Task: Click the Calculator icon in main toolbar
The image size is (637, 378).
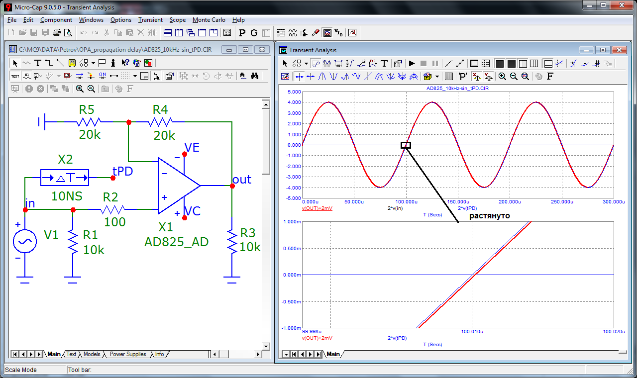Action: [227, 33]
